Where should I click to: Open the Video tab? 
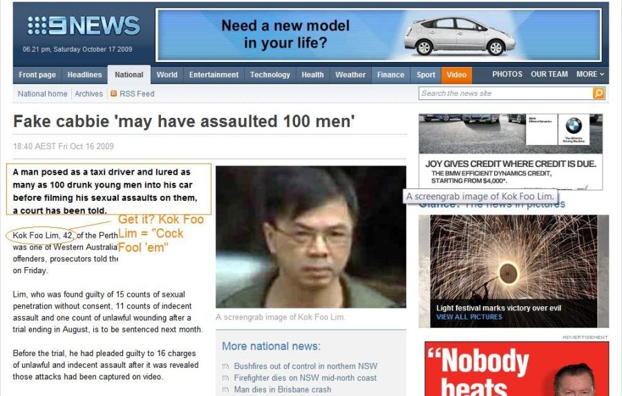point(457,75)
